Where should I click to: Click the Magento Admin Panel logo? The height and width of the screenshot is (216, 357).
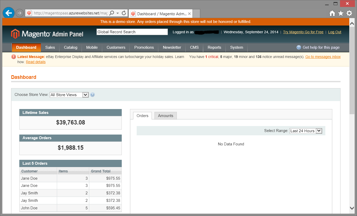[47, 34]
